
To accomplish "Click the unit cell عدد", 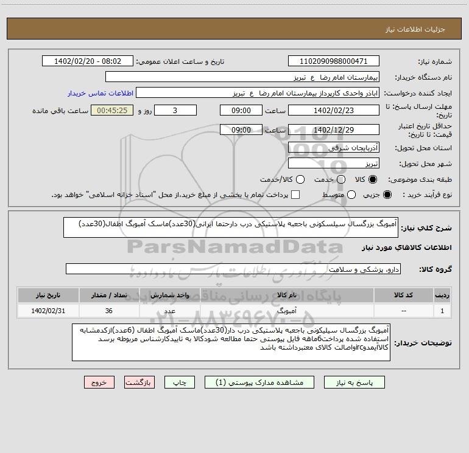I will tap(169, 311).
